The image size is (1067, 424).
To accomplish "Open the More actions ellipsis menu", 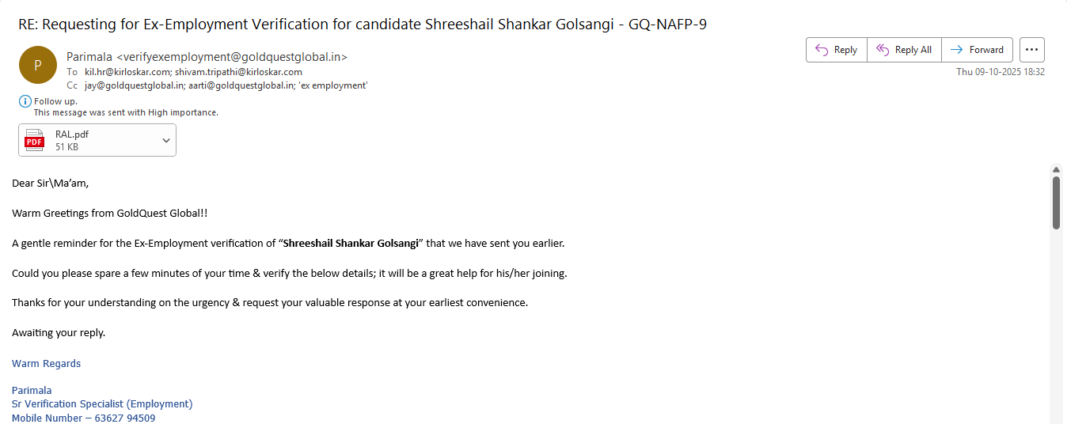I will click(1031, 50).
